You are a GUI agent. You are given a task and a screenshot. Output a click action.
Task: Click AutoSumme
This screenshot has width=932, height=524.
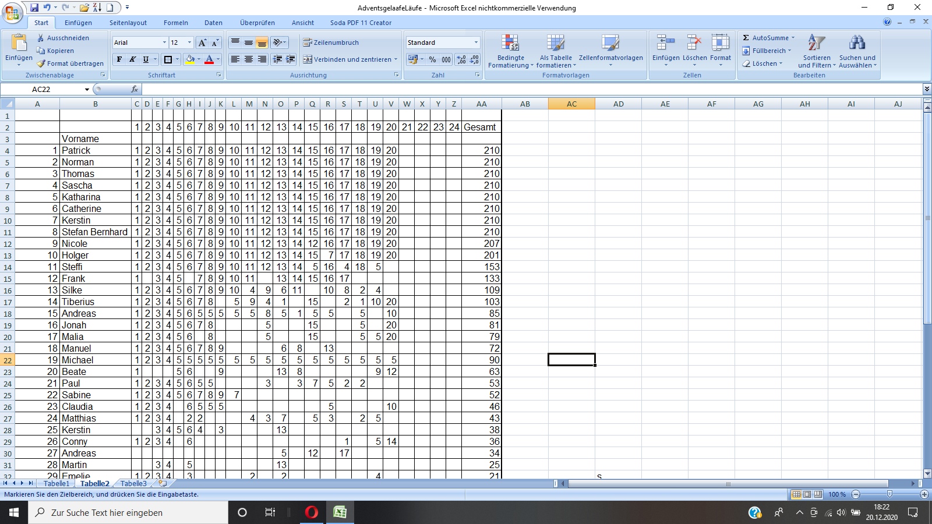pyautogui.click(x=768, y=38)
